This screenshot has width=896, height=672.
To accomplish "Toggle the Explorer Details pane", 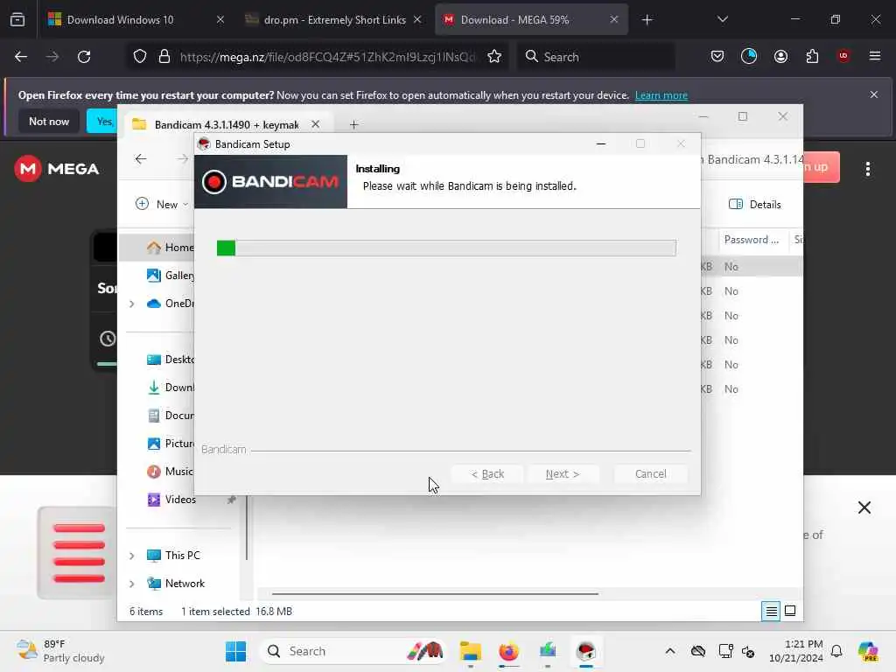I will click(x=754, y=204).
